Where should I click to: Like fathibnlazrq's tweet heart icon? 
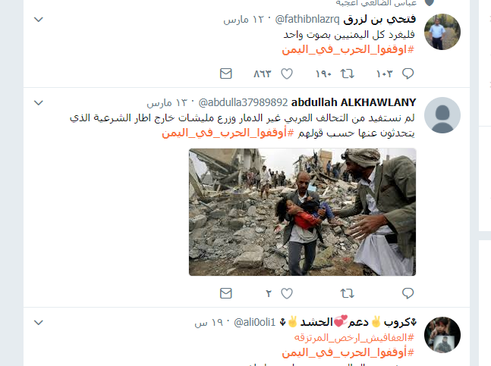[287, 74]
